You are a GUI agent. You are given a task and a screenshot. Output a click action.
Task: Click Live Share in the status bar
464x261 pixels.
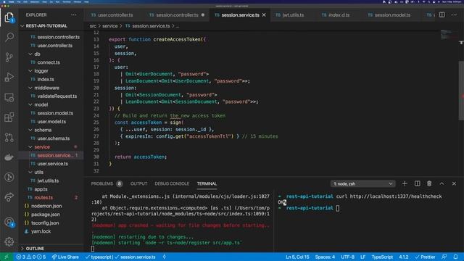pos(65,257)
